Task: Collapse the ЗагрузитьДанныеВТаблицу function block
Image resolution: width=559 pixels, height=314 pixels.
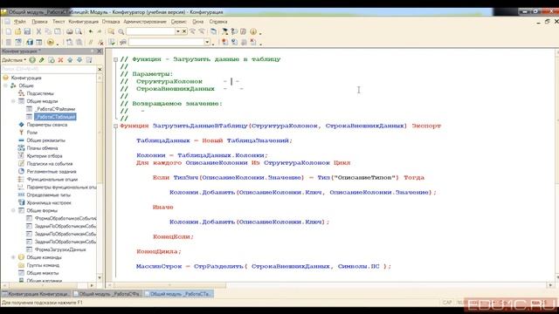Action: pos(115,126)
